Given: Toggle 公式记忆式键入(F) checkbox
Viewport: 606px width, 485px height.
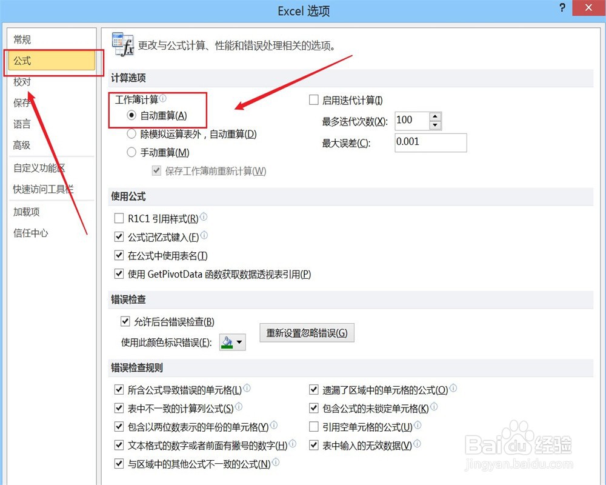Looking at the screenshot, I should (x=119, y=236).
